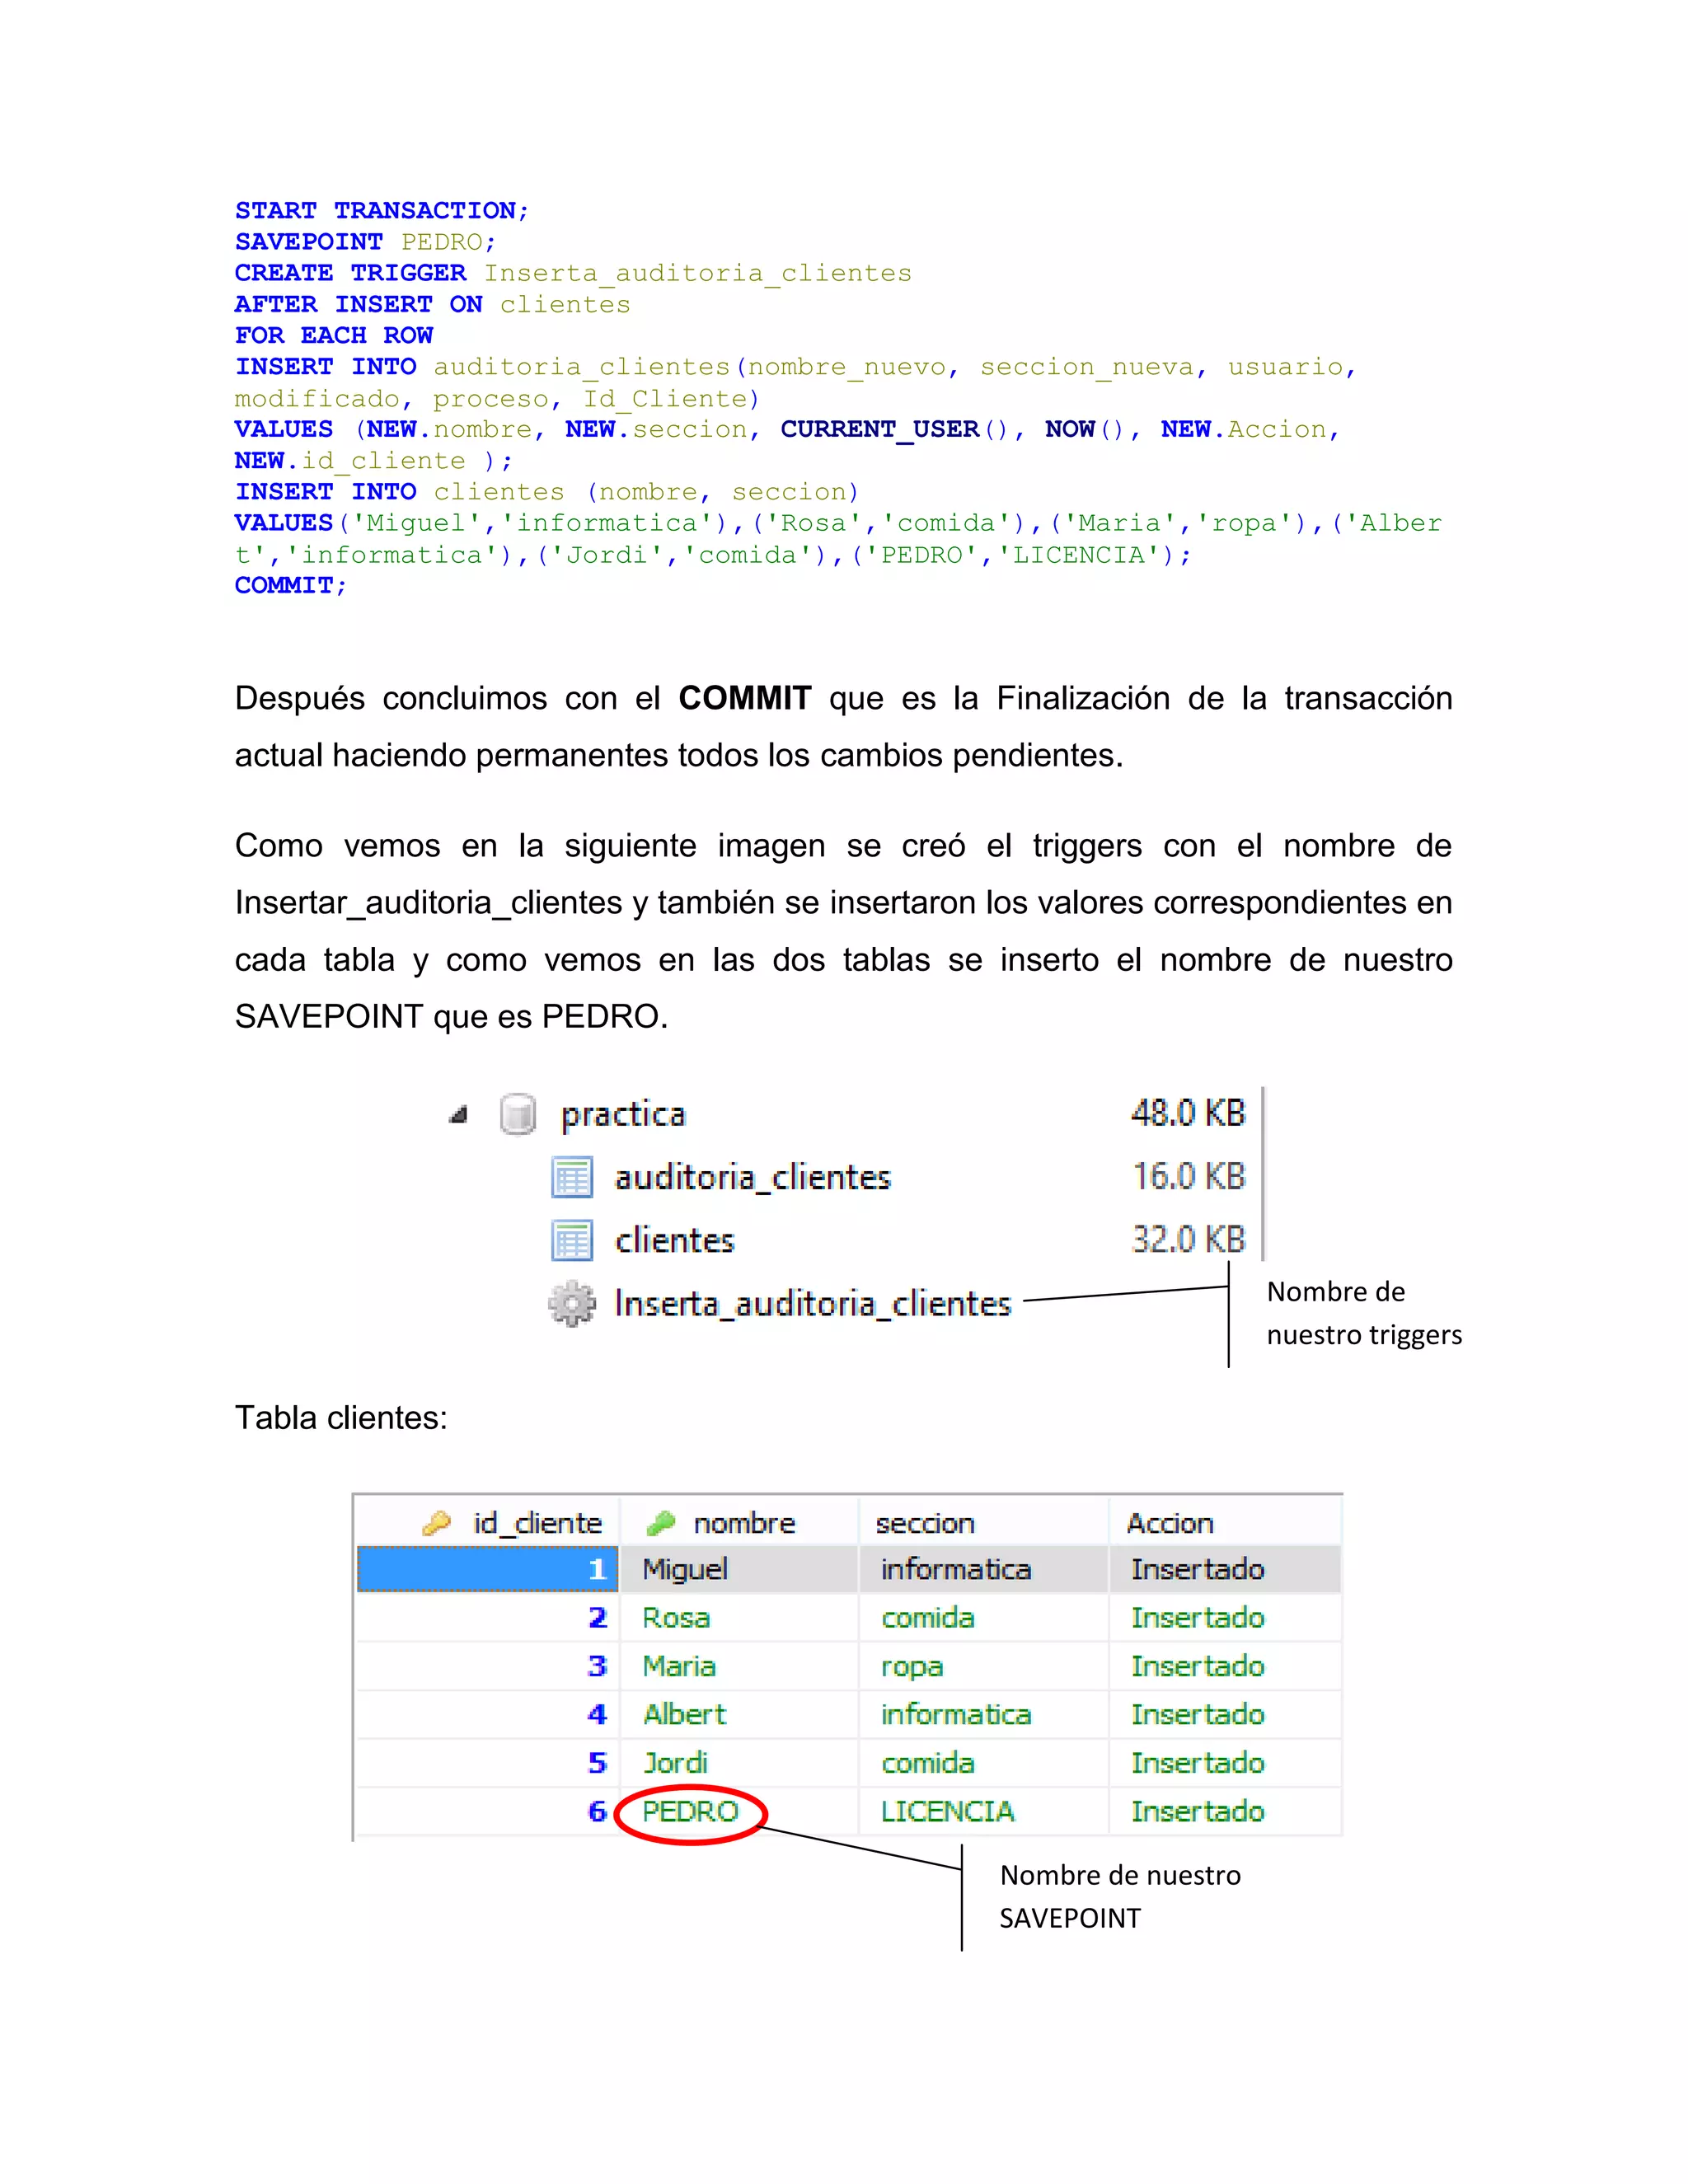Click Insertado in PEDRO's row
Screen dimensions: 1688x2184
(1225, 1811)
